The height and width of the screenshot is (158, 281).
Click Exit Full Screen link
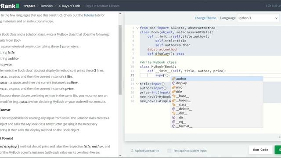tap(273, 6)
